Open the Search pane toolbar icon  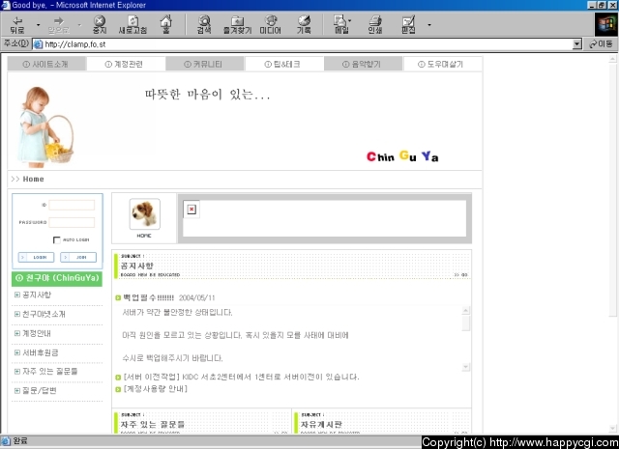[x=204, y=25]
